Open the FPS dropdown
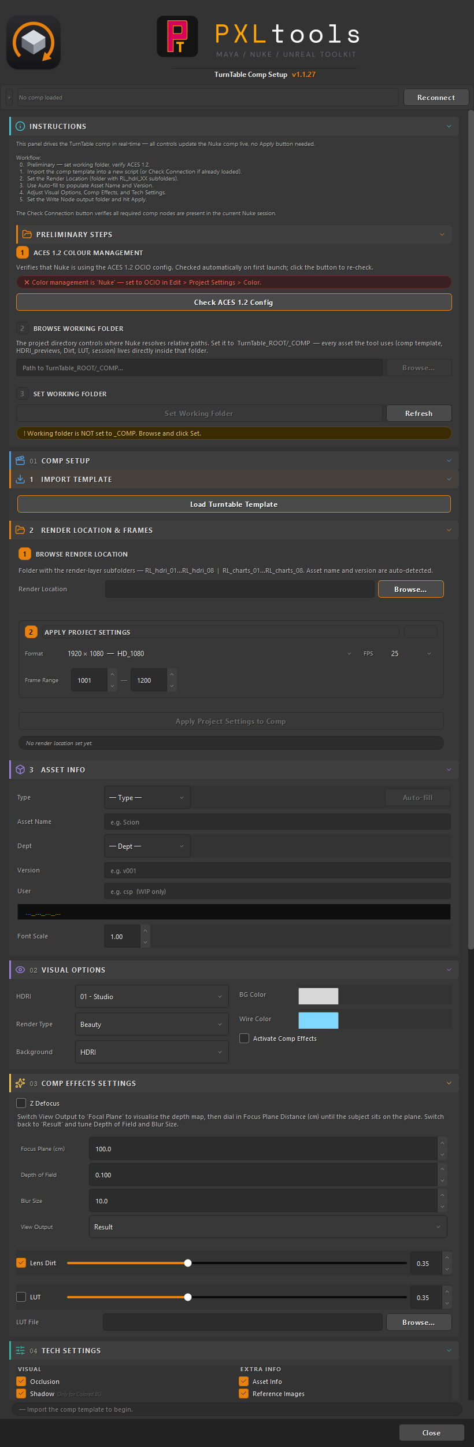 411,653
